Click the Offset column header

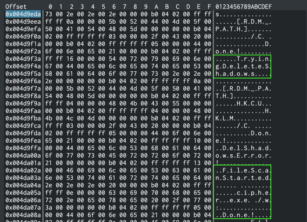(16, 7)
